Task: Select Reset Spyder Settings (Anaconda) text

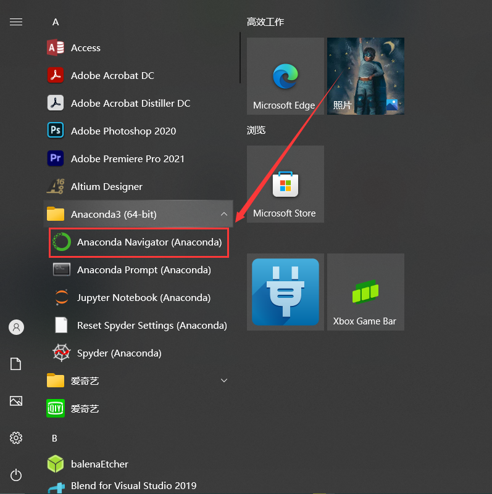Action: pos(152,326)
